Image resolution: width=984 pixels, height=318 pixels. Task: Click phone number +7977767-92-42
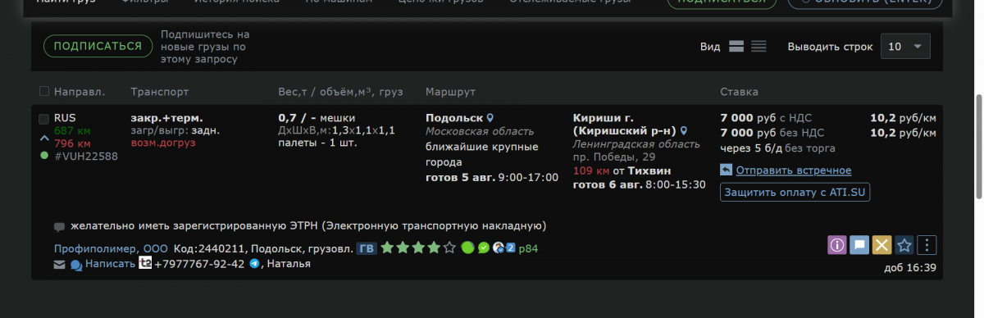[x=199, y=264]
